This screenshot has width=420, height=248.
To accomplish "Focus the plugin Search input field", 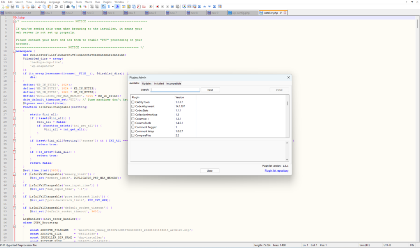I will pyautogui.click(x=175, y=90).
